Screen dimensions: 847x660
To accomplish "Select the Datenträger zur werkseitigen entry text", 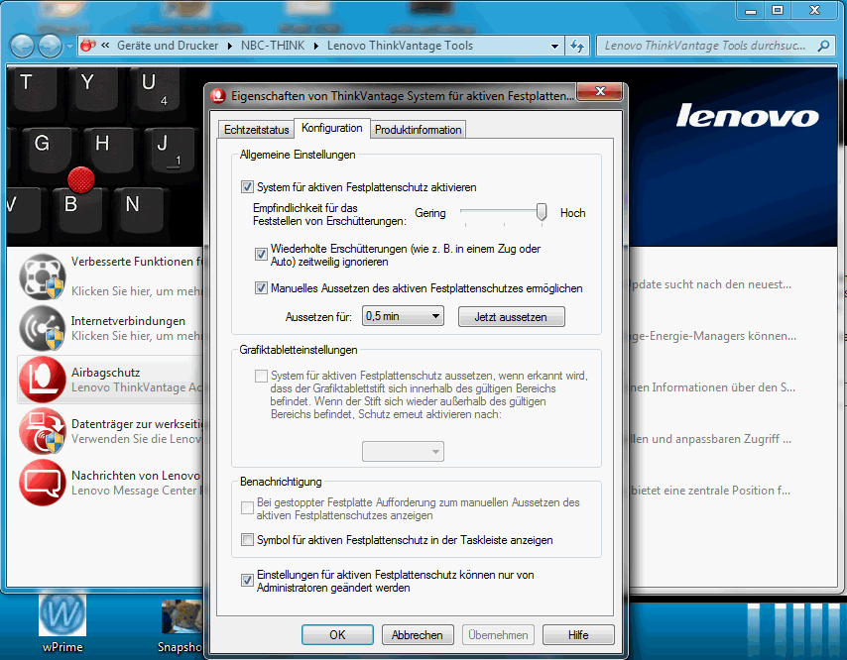I will (137, 424).
